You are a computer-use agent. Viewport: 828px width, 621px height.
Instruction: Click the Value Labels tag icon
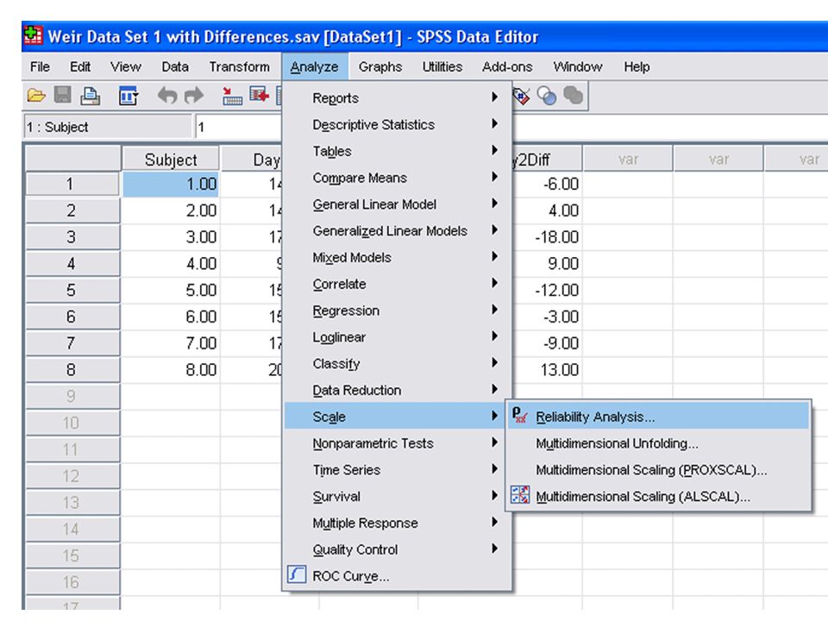coord(521,96)
